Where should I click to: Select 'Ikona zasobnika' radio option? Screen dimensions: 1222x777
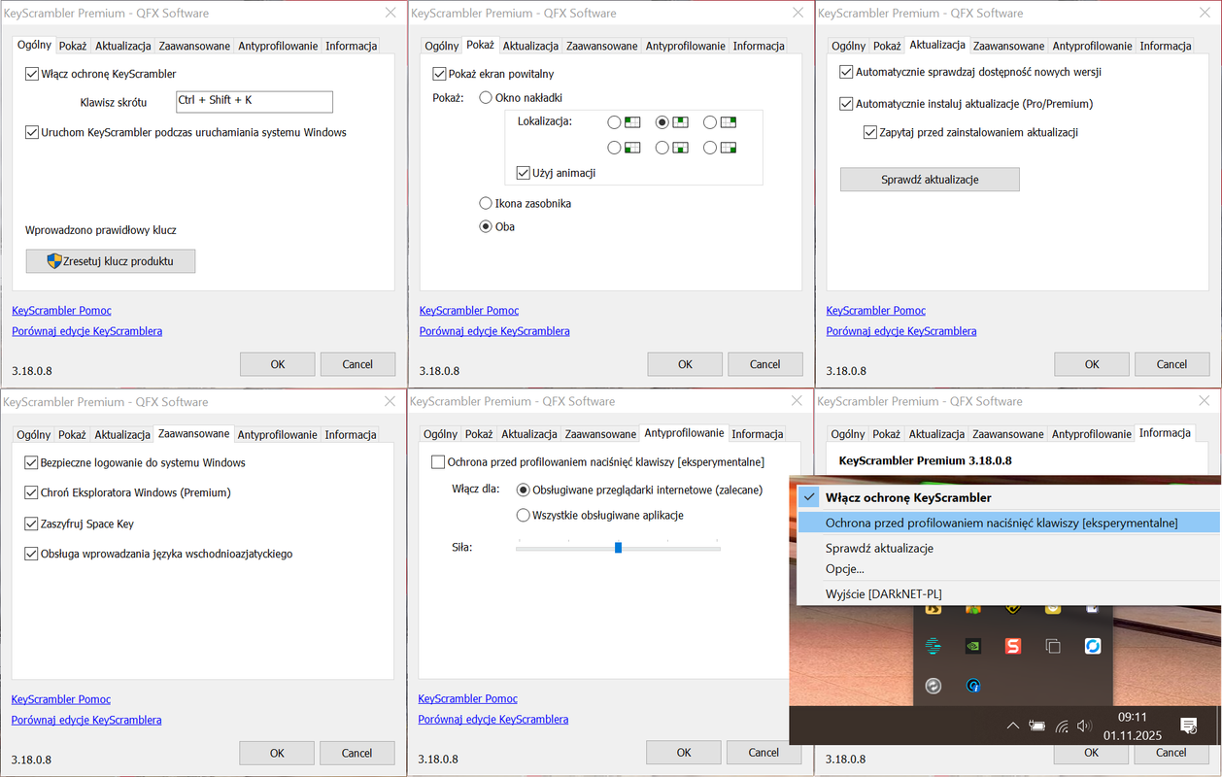pos(486,203)
